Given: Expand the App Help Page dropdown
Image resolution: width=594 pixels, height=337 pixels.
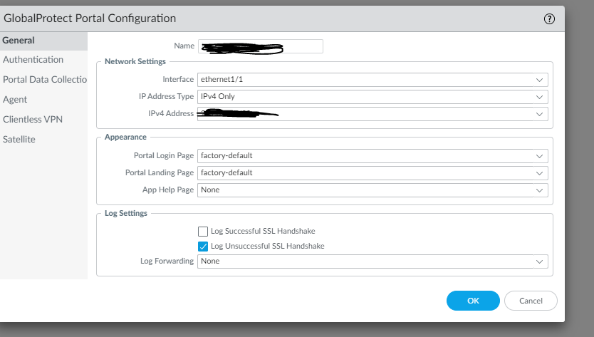Looking at the screenshot, I should pyautogui.click(x=372, y=190).
